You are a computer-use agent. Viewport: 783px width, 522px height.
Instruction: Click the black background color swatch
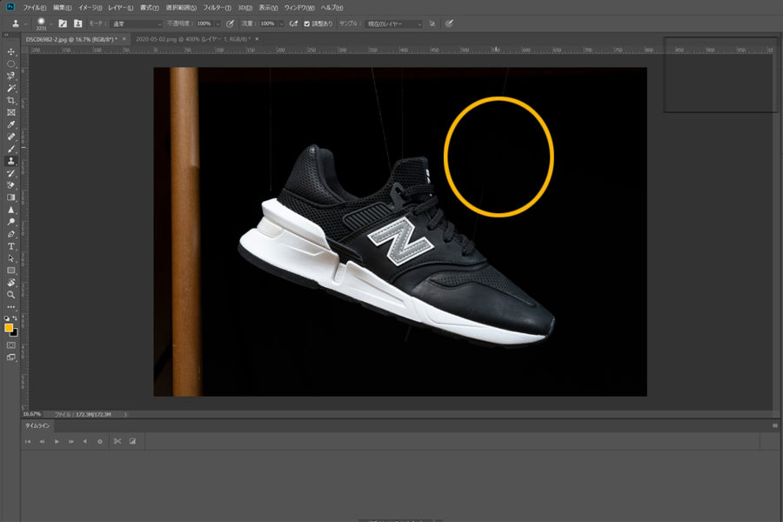[15, 334]
